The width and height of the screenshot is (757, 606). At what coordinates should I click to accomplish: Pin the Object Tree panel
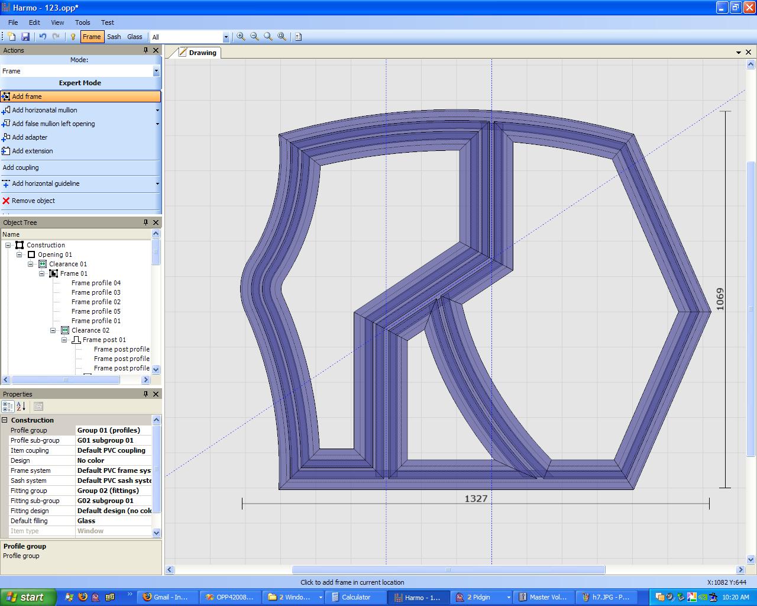pos(145,223)
